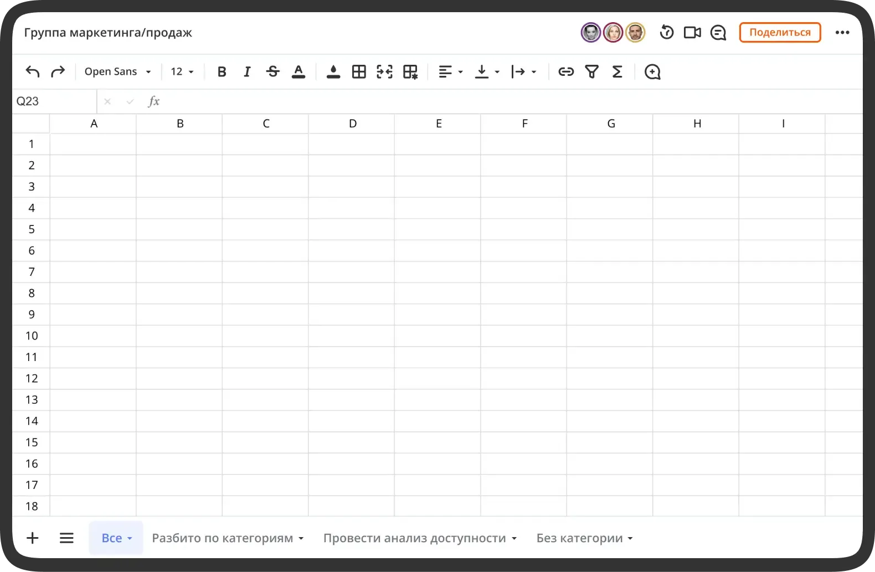Toggle italic formatting
The height and width of the screenshot is (572, 875).
pyautogui.click(x=247, y=71)
